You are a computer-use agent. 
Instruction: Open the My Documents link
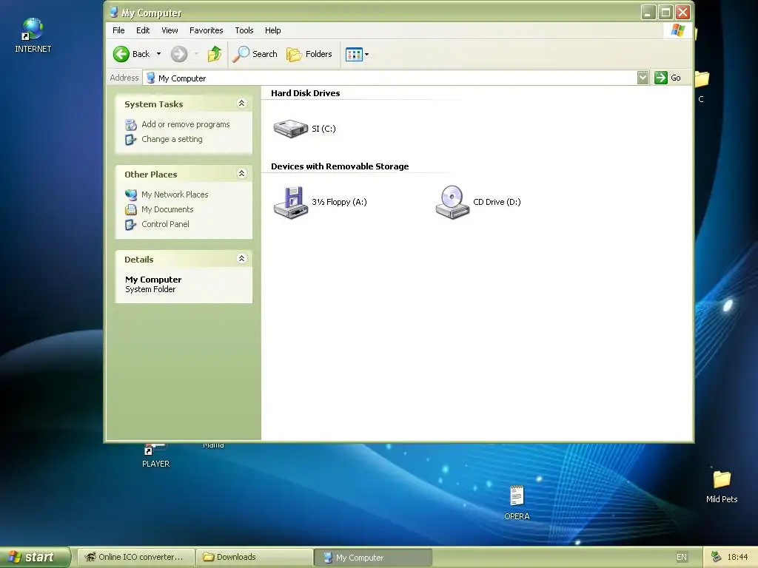[167, 209]
